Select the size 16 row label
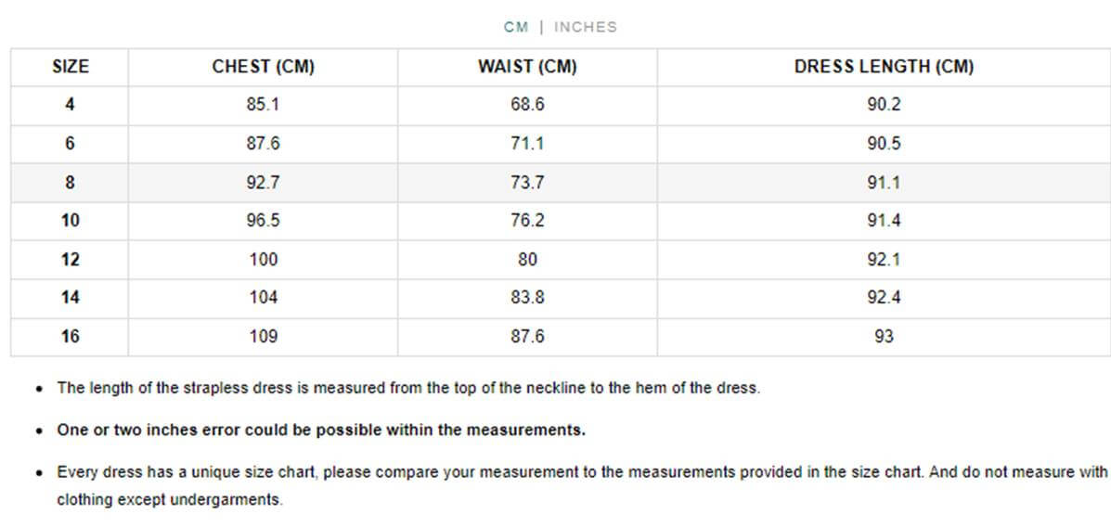This screenshot has height=527, width=1111. coord(71,337)
